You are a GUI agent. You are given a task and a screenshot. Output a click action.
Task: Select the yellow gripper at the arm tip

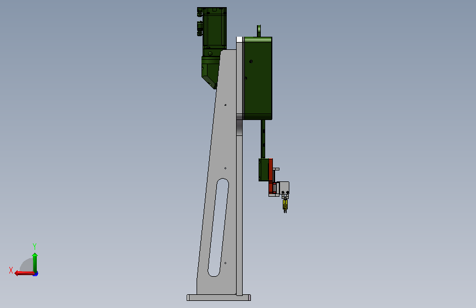pos(285,204)
